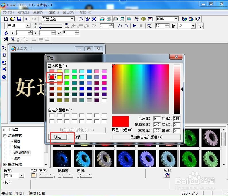The height and width of the screenshot is (196, 228).
Task: Expand the 整体特效 tree node
Action: [x=5, y=164]
